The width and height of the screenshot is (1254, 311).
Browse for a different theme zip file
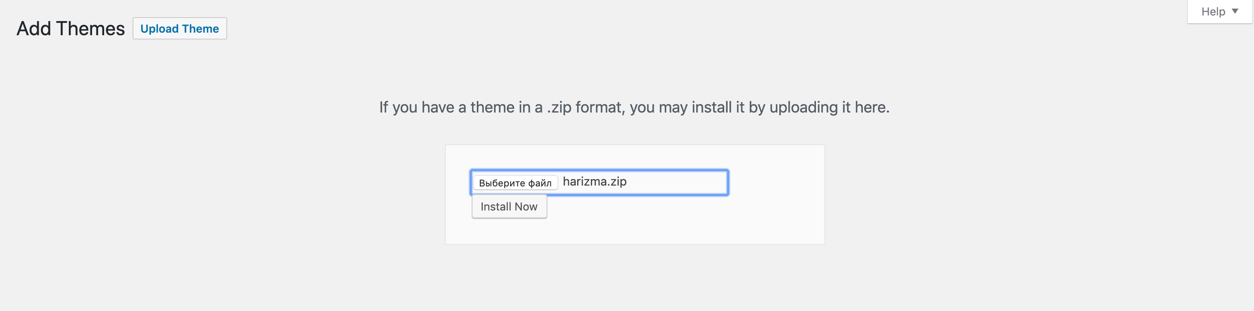(x=515, y=183)
